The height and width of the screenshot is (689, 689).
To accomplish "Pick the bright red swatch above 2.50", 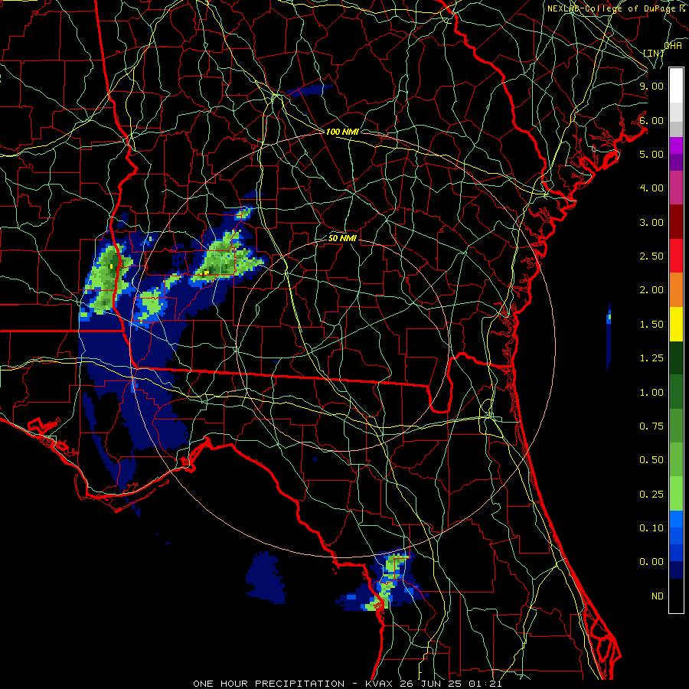I will click(676, 256).
